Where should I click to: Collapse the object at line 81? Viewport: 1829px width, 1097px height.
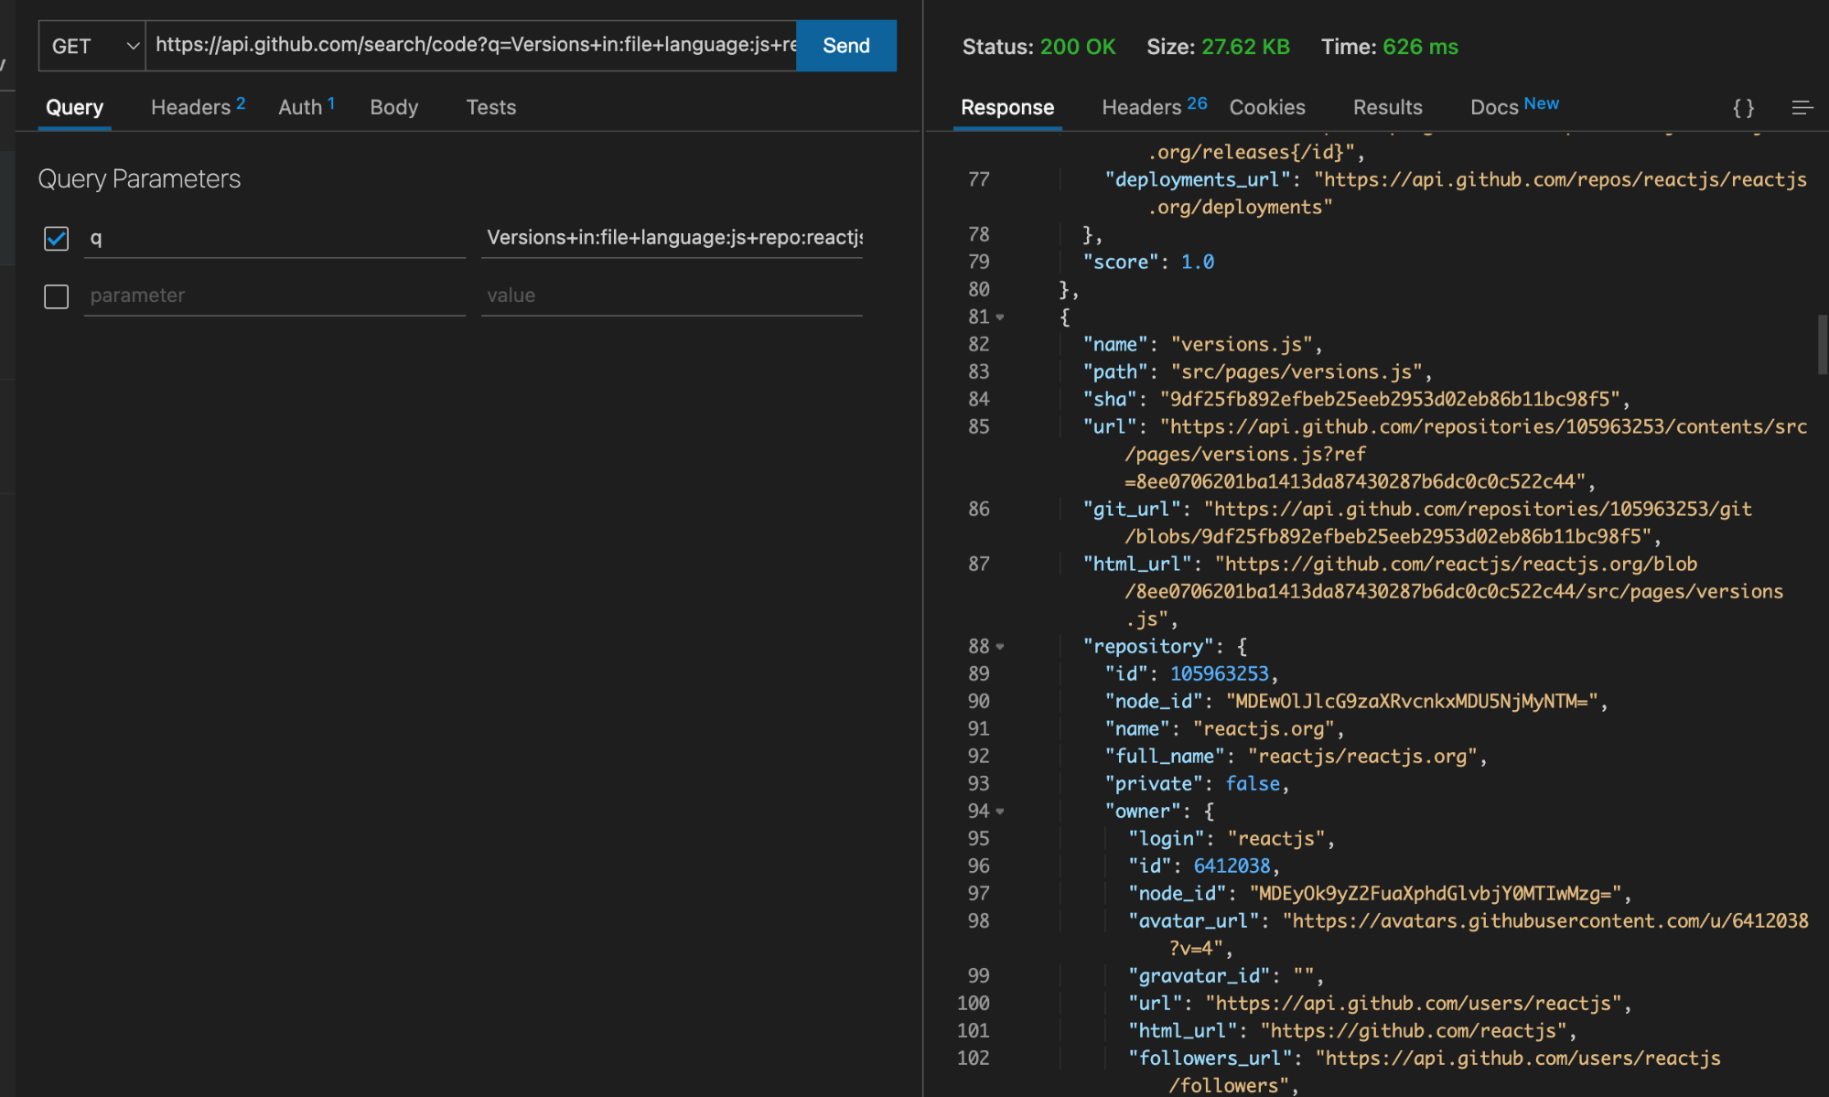[x=1000, y=317]
